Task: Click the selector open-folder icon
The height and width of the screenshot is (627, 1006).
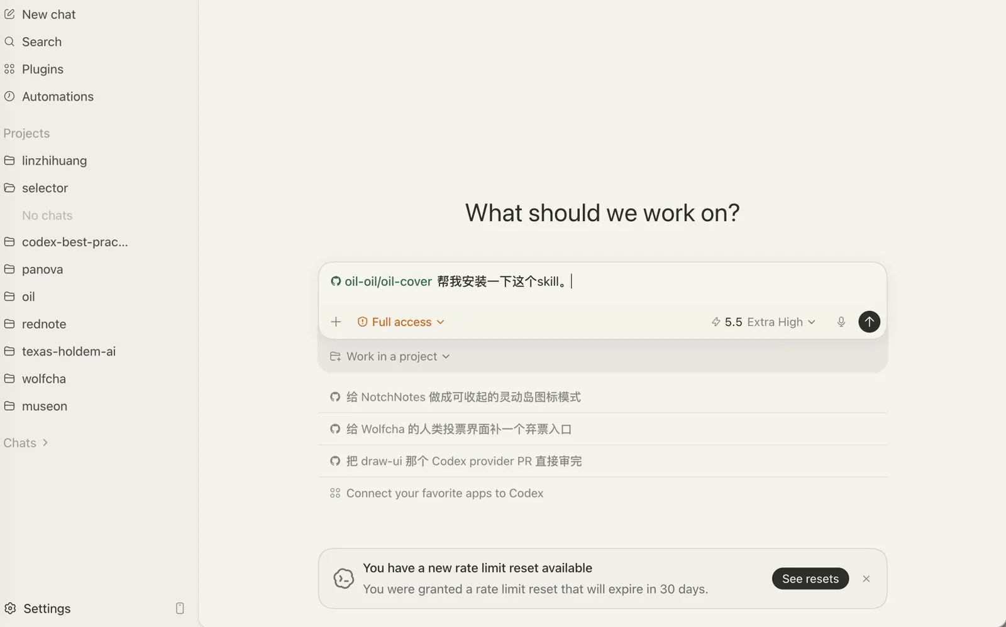Action: click(x=9, y=188)
